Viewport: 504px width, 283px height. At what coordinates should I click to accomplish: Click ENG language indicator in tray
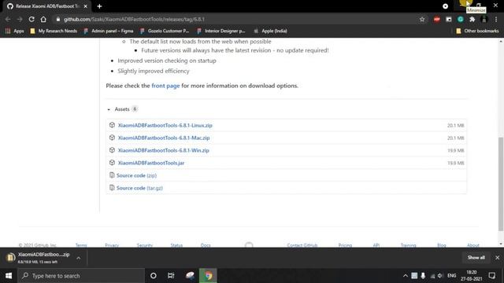tap(451, 276)
